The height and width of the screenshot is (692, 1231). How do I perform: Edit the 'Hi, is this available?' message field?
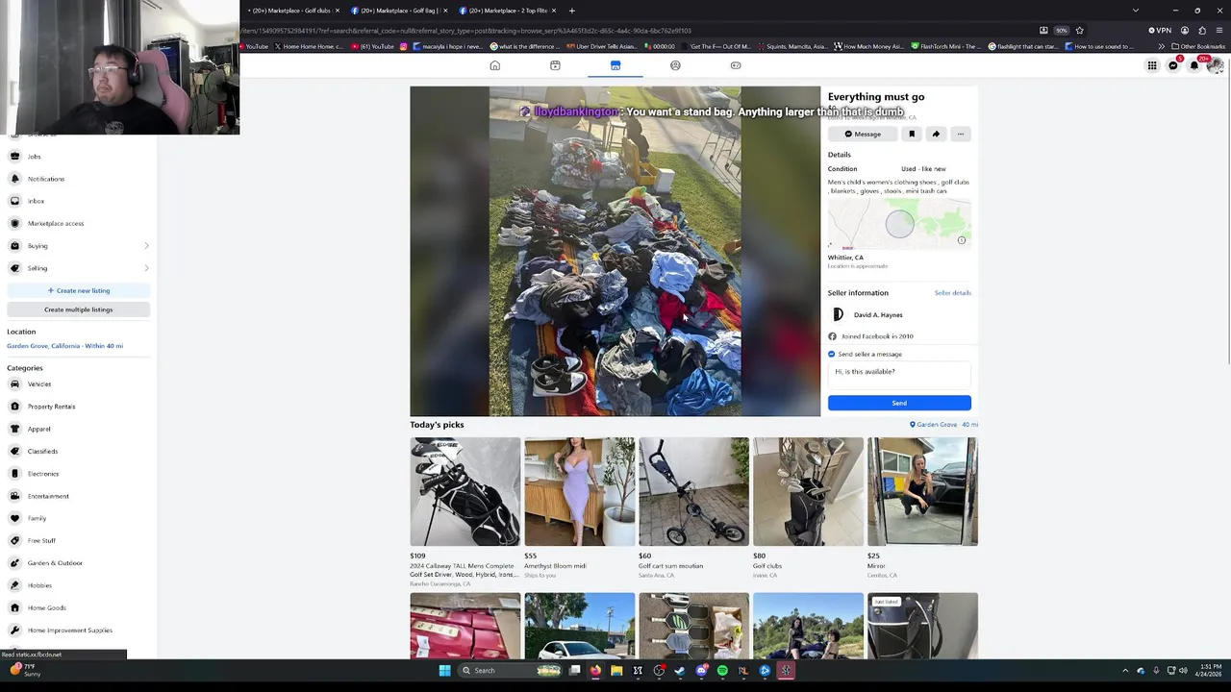899,375
